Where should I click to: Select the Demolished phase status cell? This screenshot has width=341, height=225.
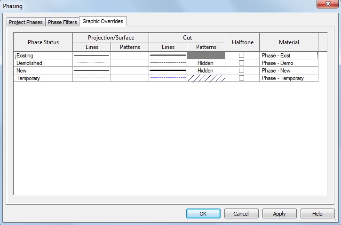[x=43, y=63]
